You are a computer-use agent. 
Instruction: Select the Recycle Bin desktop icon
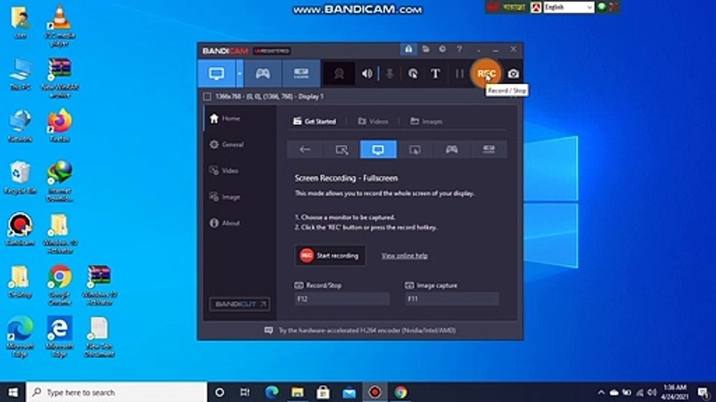tap(20, 178)
